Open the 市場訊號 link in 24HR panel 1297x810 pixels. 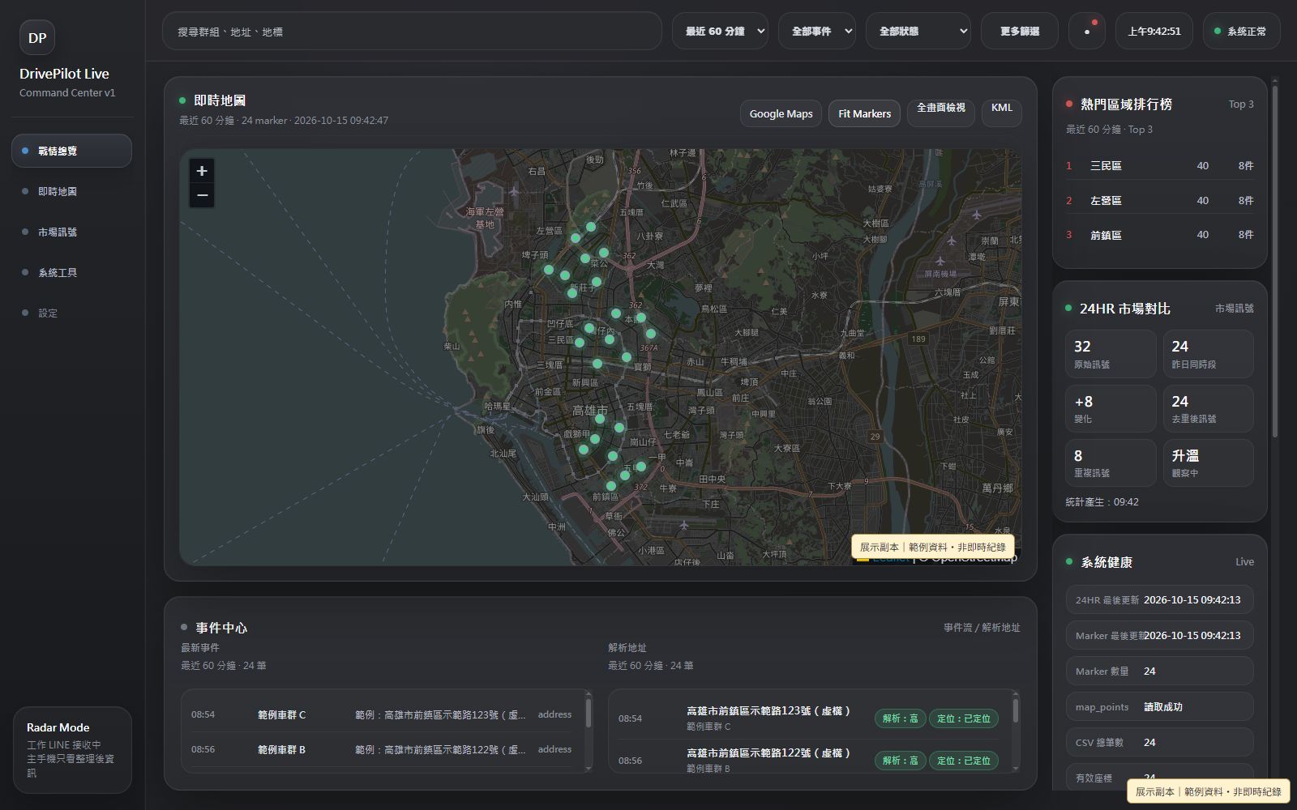click(1234, 309)
